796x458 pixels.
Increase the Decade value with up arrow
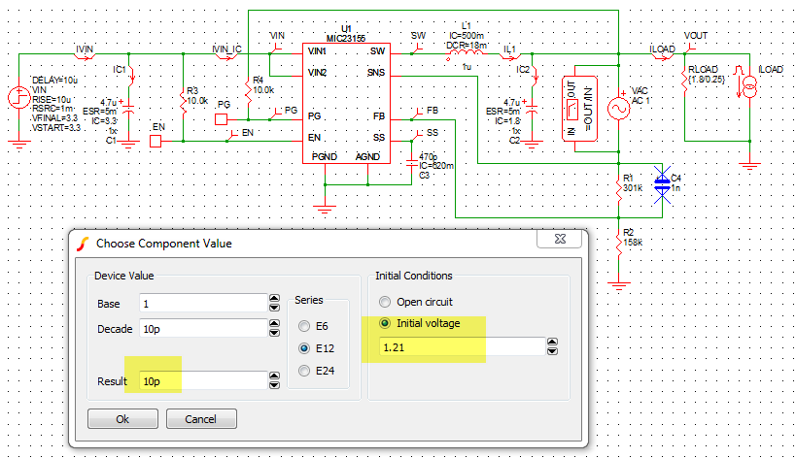click(274, 324)
